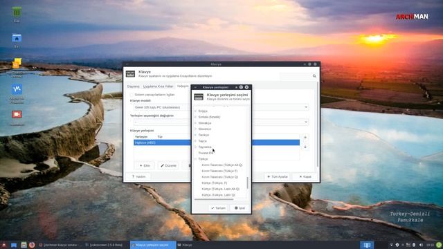Launch Firefox from the taskbar

click(x=32, y=245)
